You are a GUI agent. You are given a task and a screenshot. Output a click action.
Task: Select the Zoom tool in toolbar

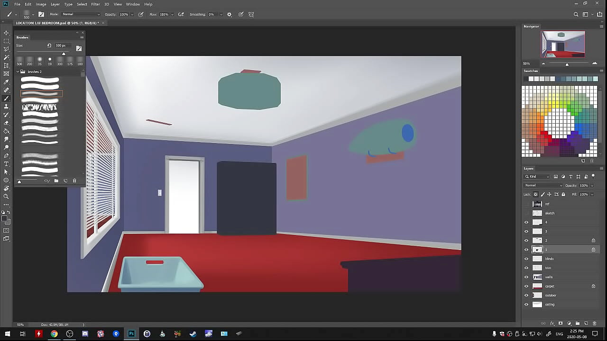6,196
